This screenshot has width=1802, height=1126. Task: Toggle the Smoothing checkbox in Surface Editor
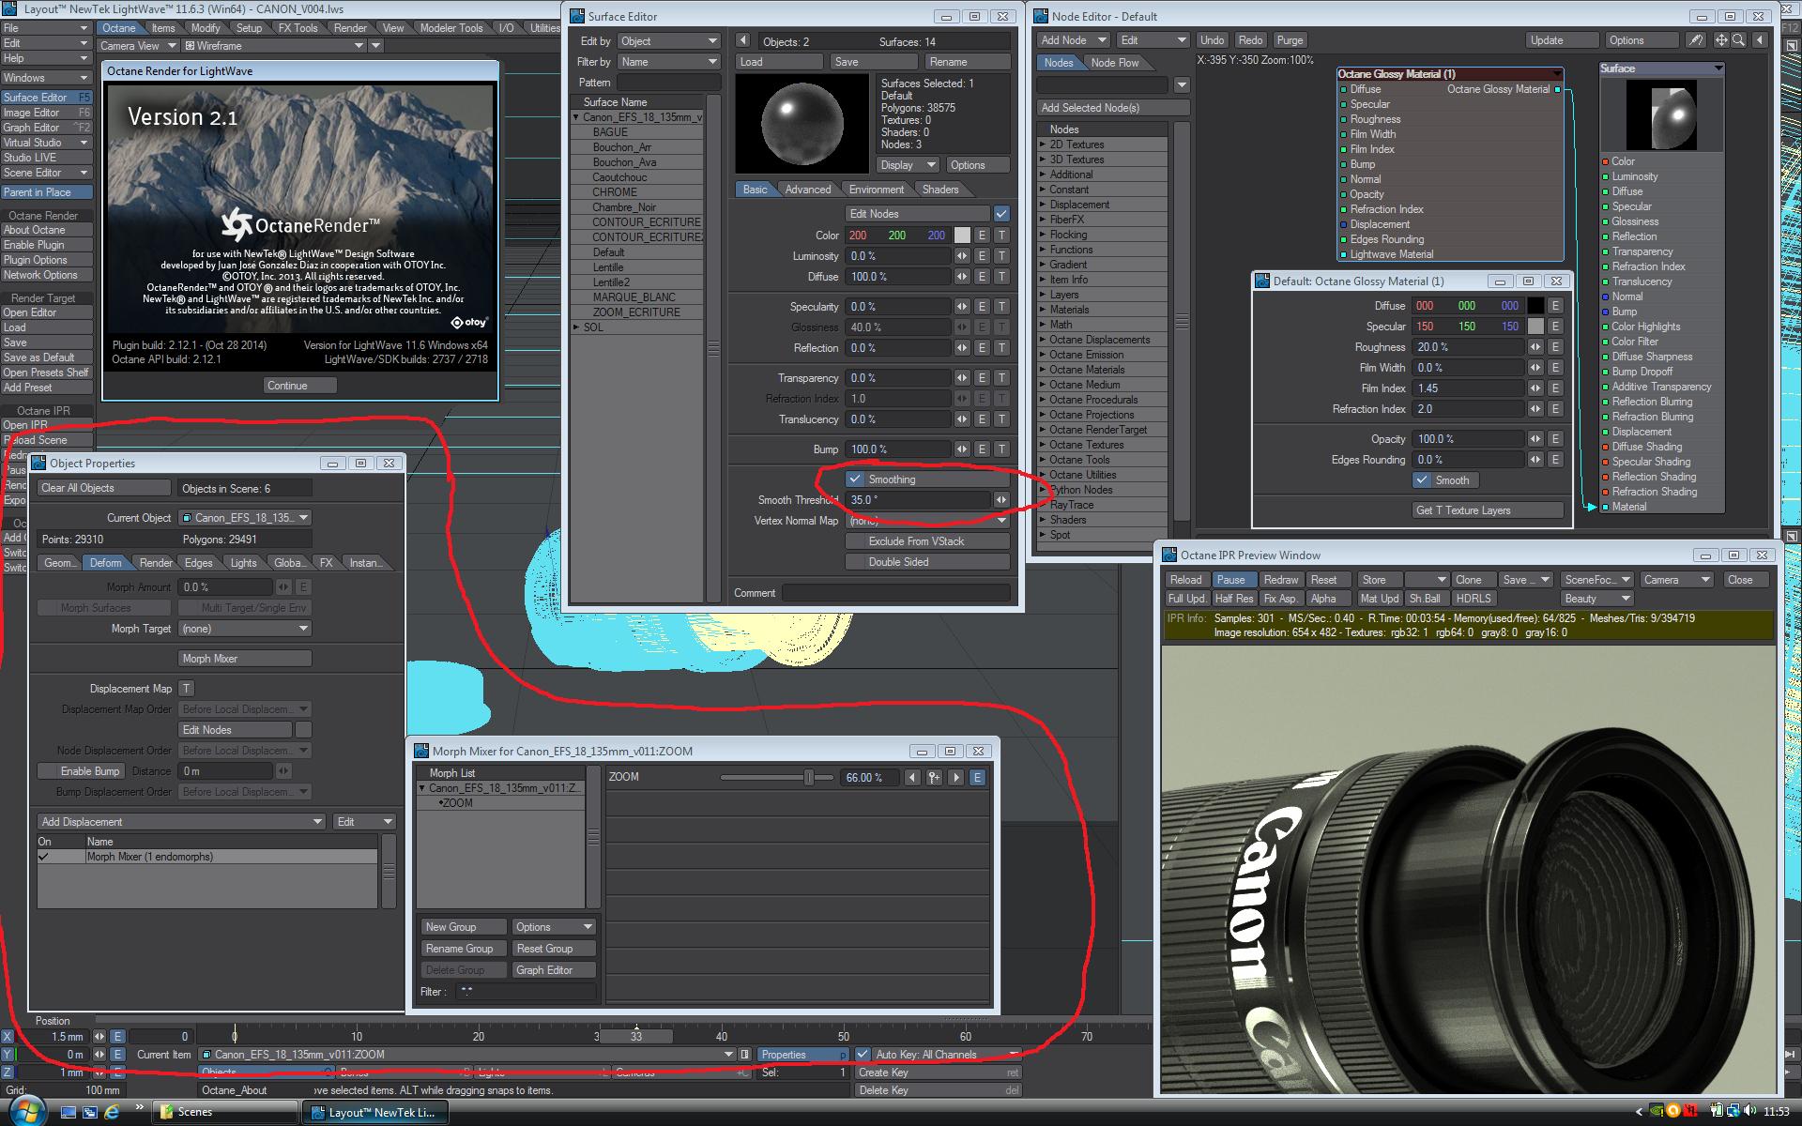click(854, 479)
